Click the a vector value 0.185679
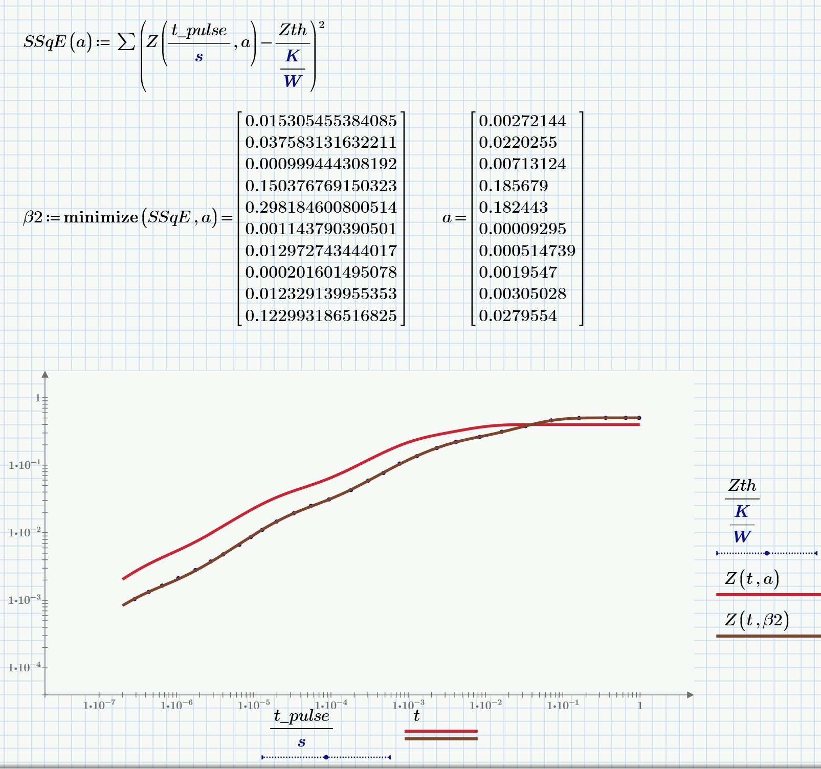Screen dimensions: 821x769 click(514, 186)
